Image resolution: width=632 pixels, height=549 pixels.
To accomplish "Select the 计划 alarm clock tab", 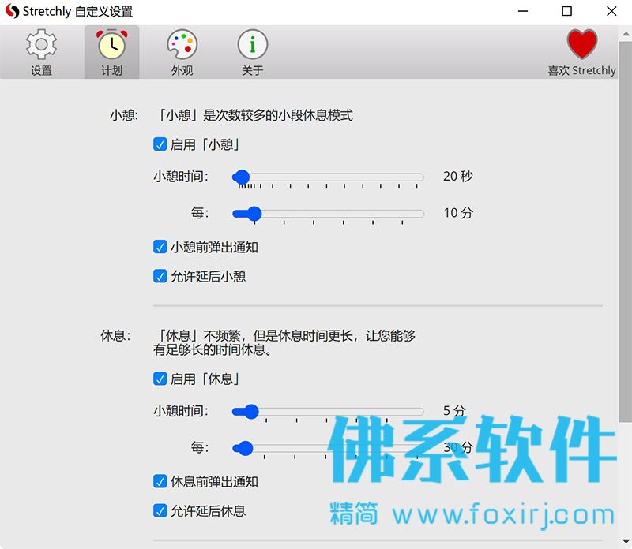I will tap(111, 52).
